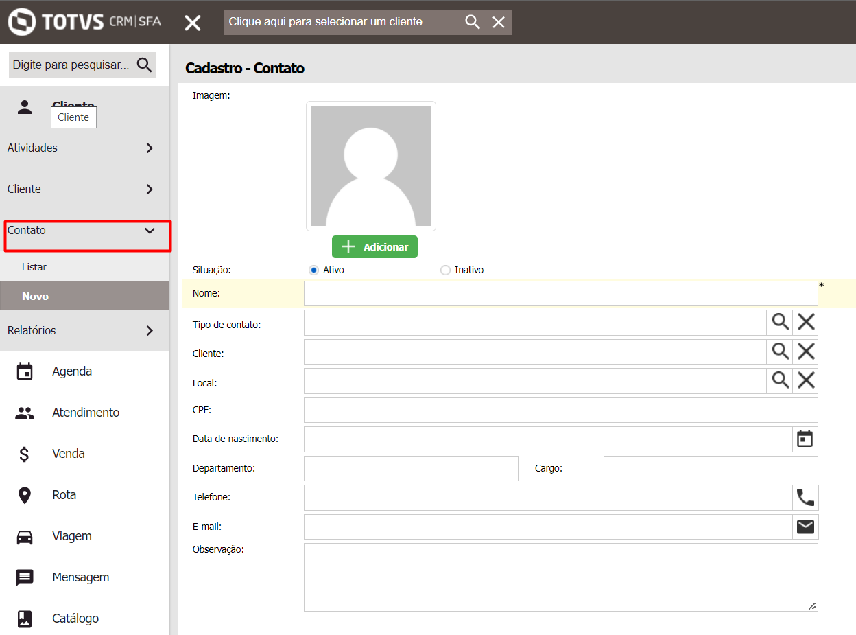Image resolution: width=856 pixels, height=635 pixels.
Task: Focus the Cliente input field in form
Action: tap(535, 351)
